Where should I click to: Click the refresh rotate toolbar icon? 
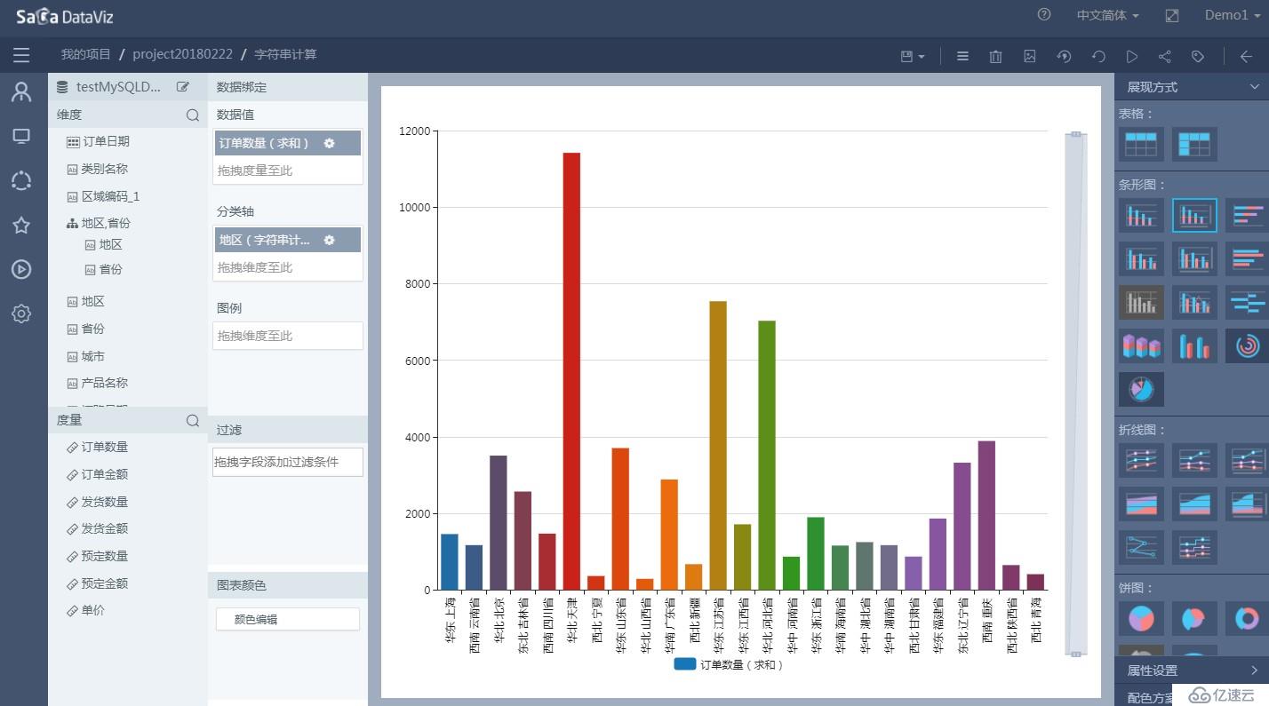(1098, 56)
